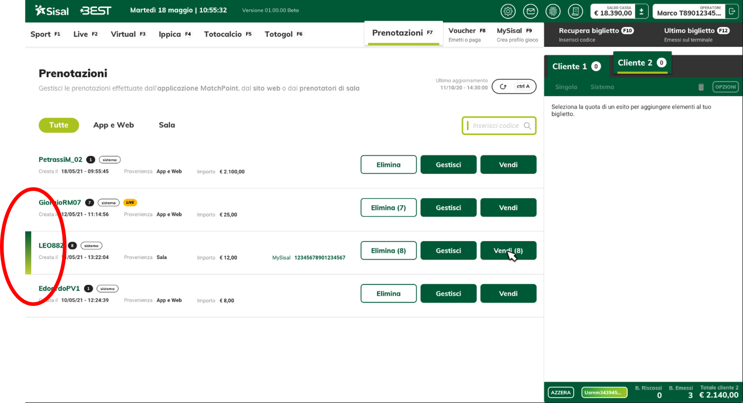The width and height of the screenshot is (743, 403).
Task: Open the OPZIONI button
Action: point(725,87)
